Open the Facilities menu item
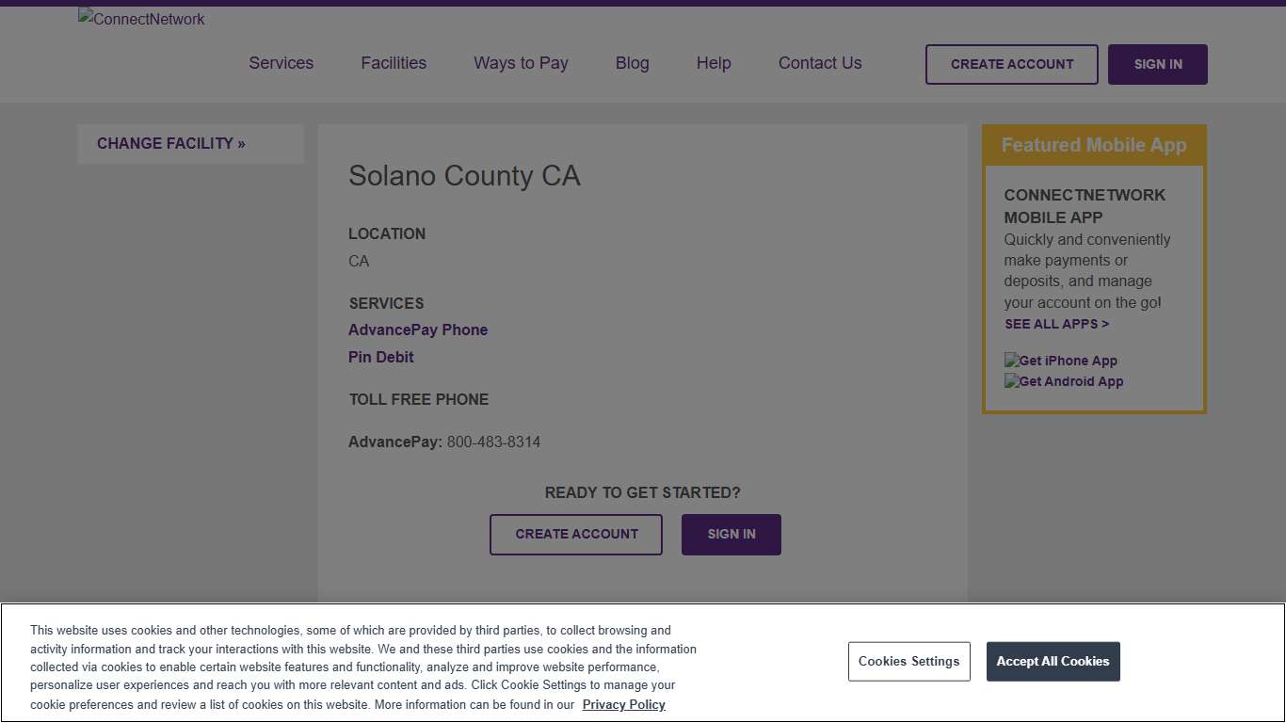This screenshot has width=1286, height=723. 393,63
